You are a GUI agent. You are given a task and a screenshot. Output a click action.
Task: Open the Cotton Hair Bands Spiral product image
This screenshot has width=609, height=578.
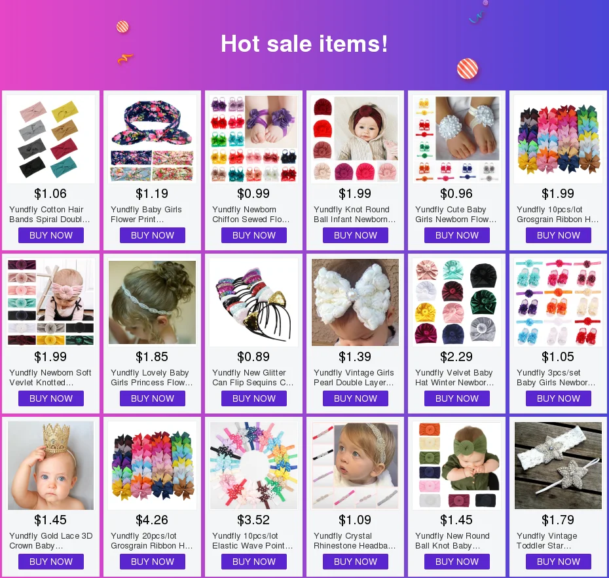coord(50,139)
